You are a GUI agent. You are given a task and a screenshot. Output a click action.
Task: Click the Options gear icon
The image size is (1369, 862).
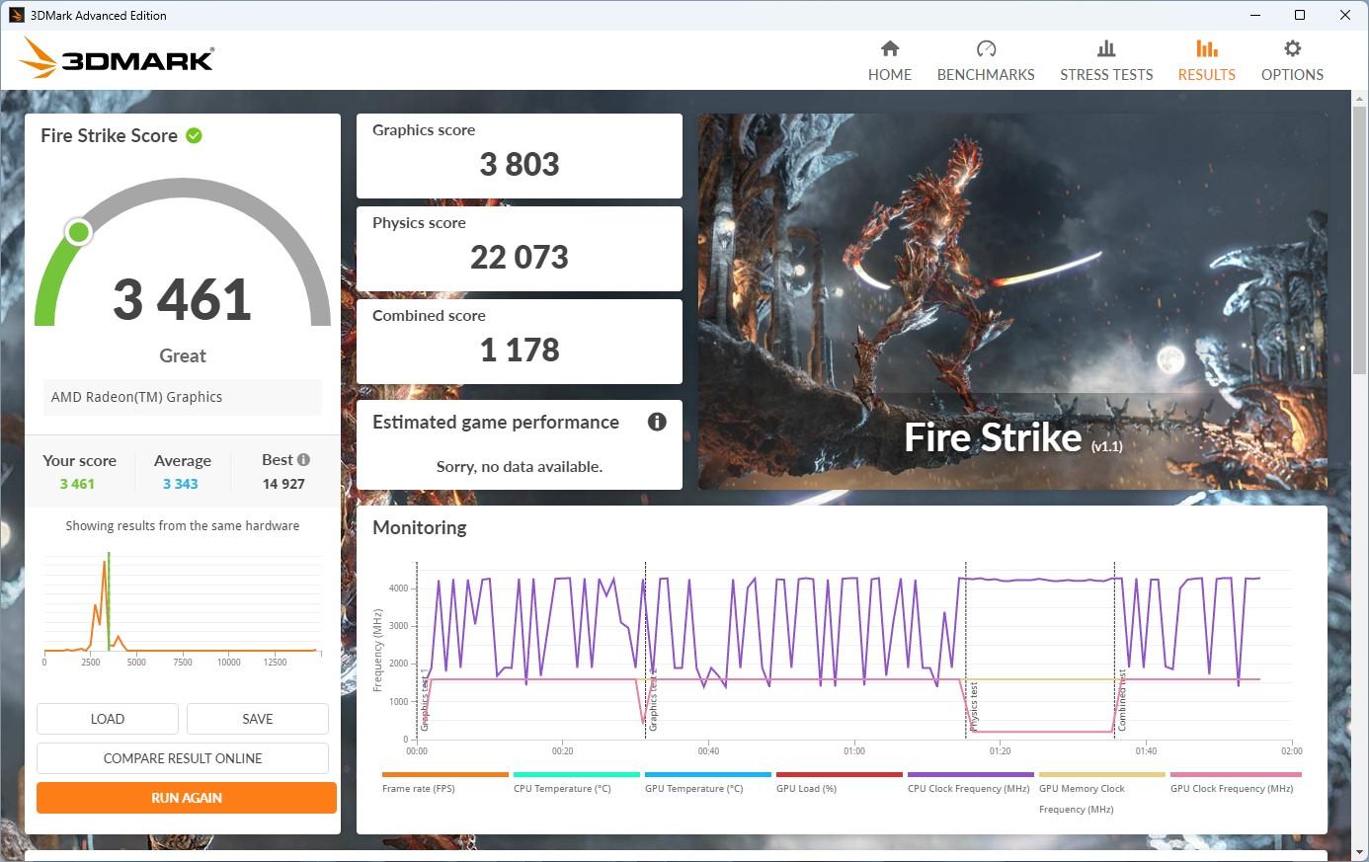[x=1292, y=48]
